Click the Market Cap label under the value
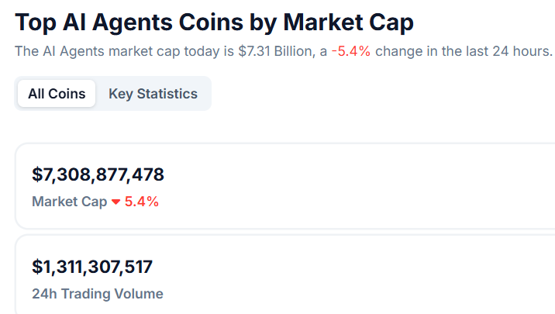Image resolution: width=555 pixels, height=314 pixels. [x=69, y=202]
